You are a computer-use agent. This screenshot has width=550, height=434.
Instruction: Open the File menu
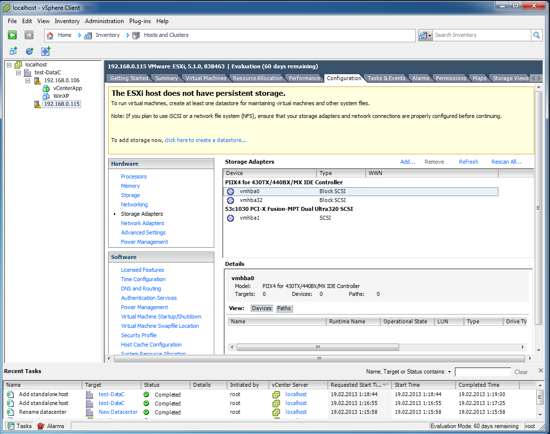(x=12, y=21)
